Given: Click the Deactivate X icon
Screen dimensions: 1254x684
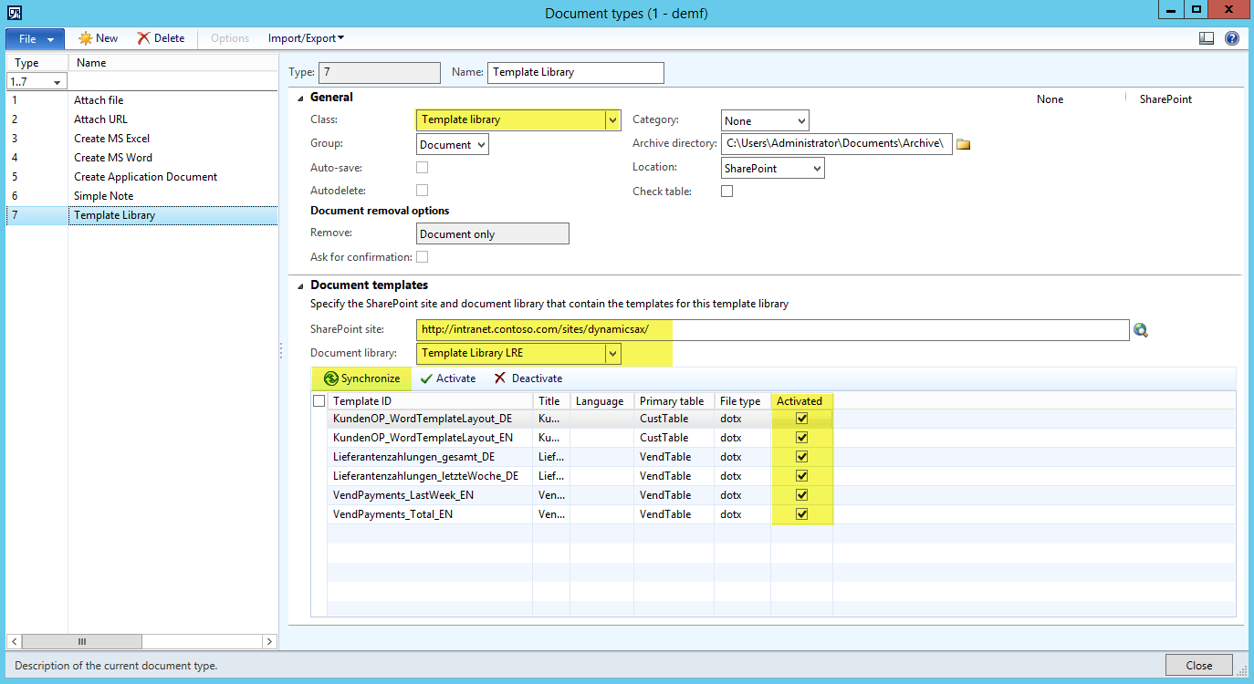Looking at the screenshot, I should pos(499,378).
